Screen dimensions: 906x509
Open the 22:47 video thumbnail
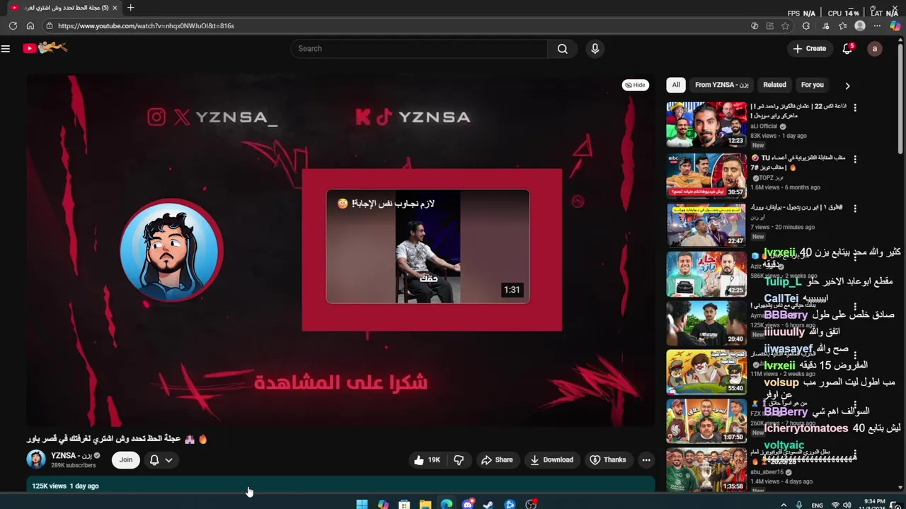[706, 225]
